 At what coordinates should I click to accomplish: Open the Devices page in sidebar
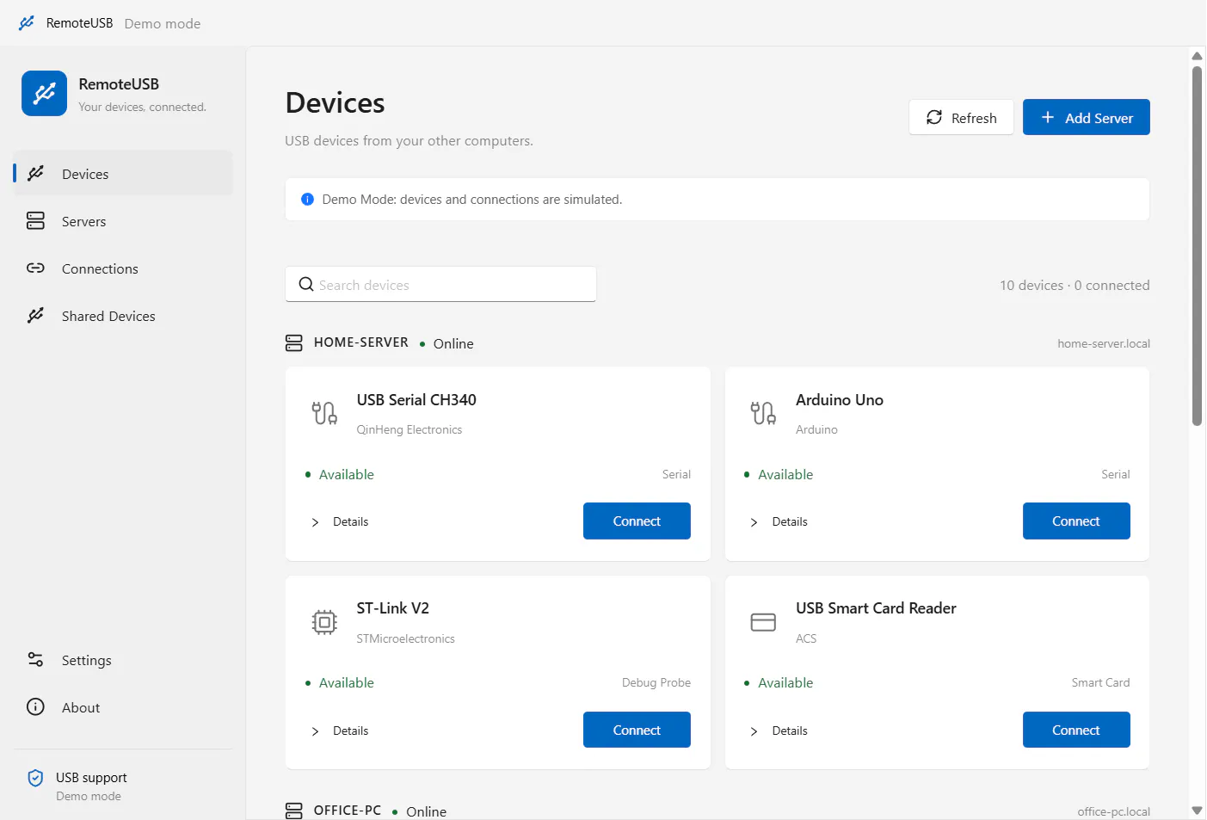[123, 174]
